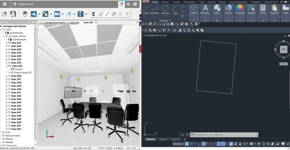The height and width of the screenshot is (150, 290).
Task: Toggle visibility circle of Scan_040
Action: (x=9, y=89)
